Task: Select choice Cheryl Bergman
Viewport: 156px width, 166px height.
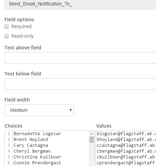Action: (x=32, y=151)
